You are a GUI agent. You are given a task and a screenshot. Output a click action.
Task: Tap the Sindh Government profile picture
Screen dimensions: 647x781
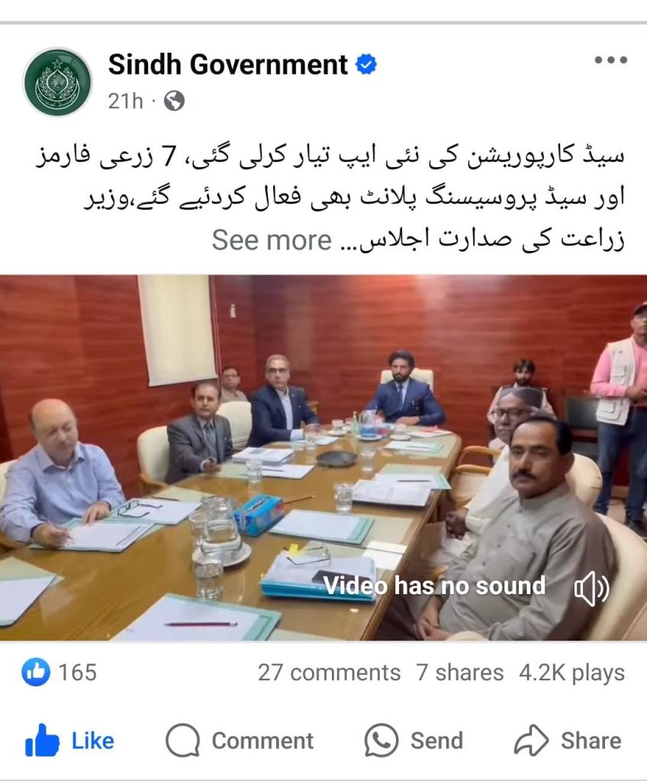58,82
